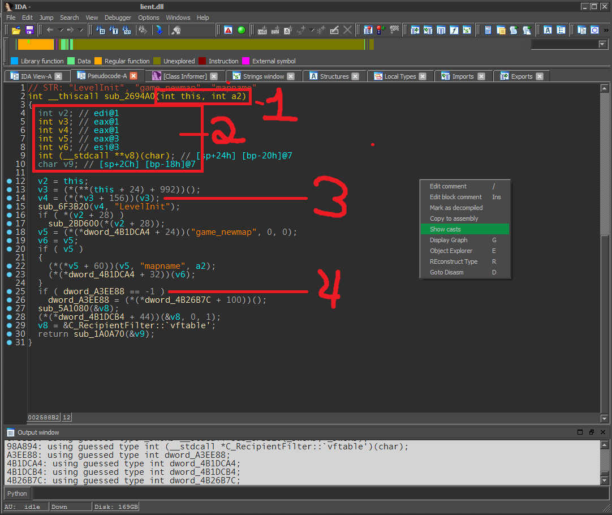Viewport: 612px width, 515px height.
Task: Click the pencil edit toolbar icon
Action: click(334, 30)
